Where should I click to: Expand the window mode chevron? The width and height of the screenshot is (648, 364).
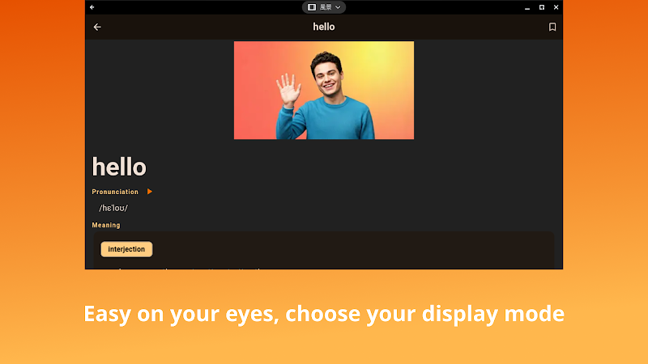(338, 7)
